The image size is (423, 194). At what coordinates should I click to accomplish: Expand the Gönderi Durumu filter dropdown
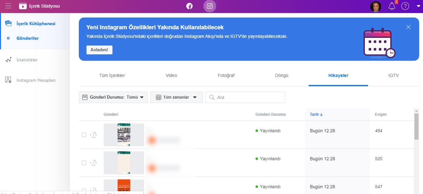coord(113,97)
